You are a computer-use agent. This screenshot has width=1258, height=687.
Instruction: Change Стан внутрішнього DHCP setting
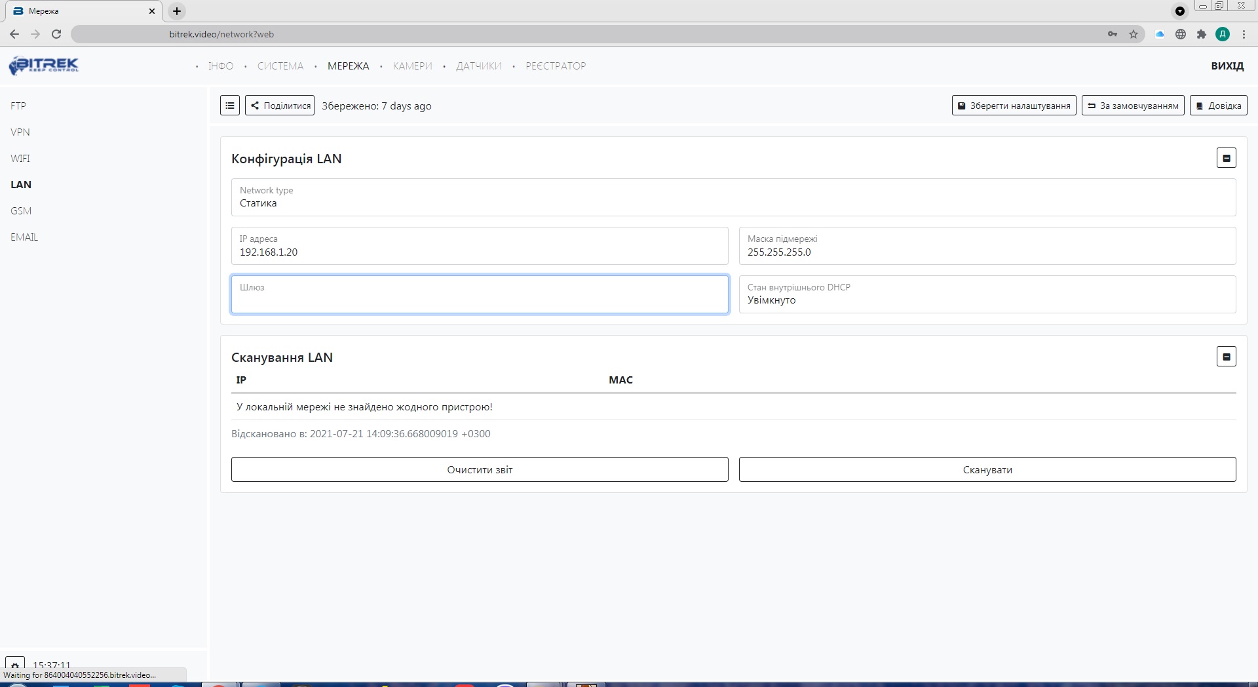(987, 294)
